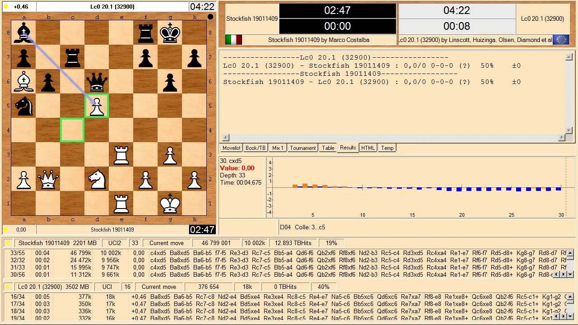578x325 pixels.
Task: Click the yellow light beside Stockfish engine header
Action: pyautogui.click(x=8, y=243)
